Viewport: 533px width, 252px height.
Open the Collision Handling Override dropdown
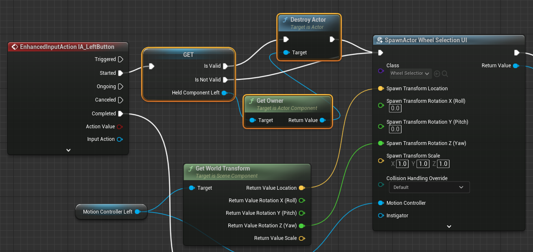(x=429, y=187)
